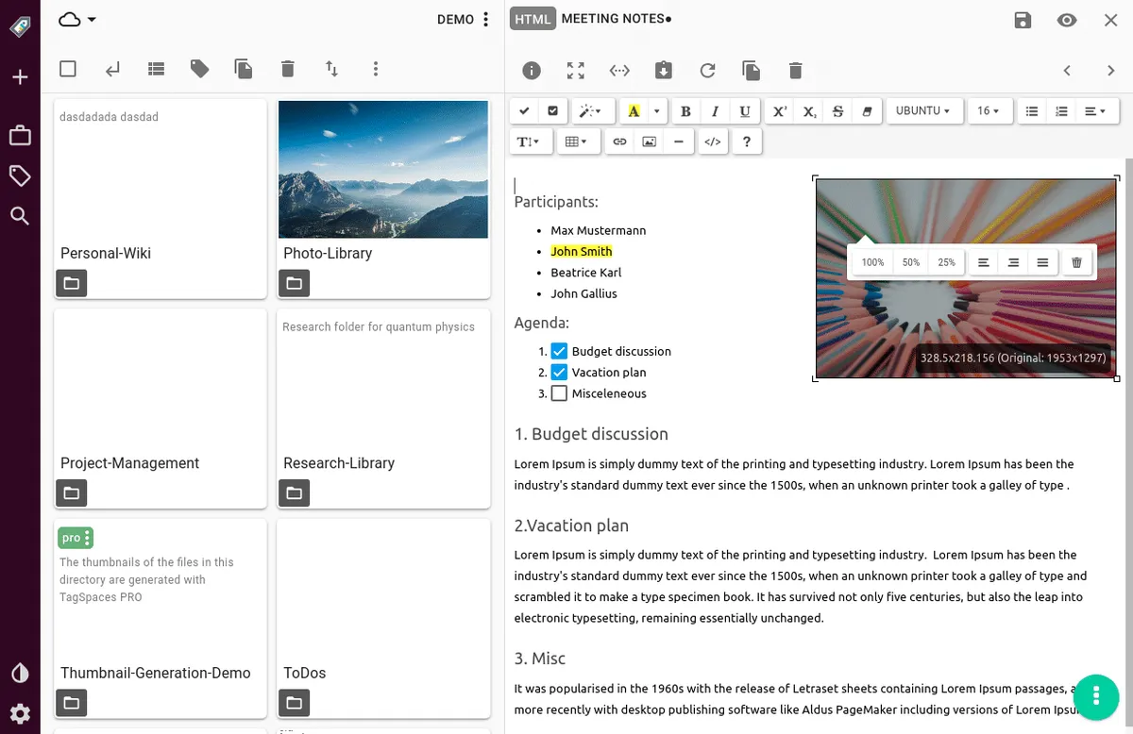This screenshot has width=1133, height=734.
Task: Open the DEMO location options menu
Action: (485, 20)
